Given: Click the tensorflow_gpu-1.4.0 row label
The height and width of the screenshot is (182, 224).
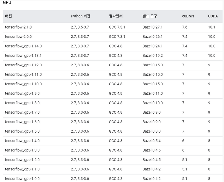Looking at the screenshot, I should [x=22, y=141].
